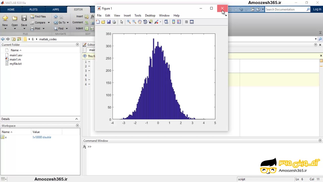This screenshot has height=182, width=323.
Task: Click the Smart Indent icon
Action: [87, 29]
